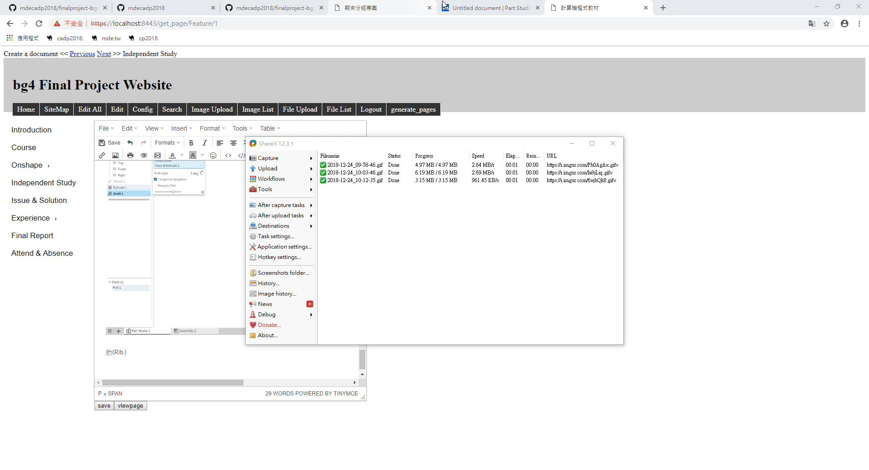Open the editor Insert menu dropdown
869x470 pixels.
click(181, 128)
